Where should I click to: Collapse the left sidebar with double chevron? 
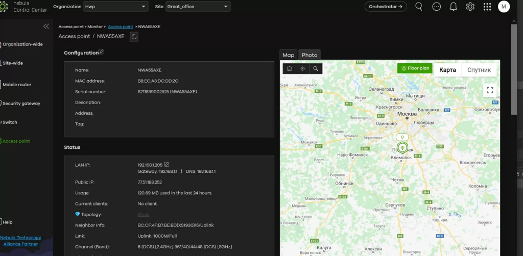click(x=46, y=26)
